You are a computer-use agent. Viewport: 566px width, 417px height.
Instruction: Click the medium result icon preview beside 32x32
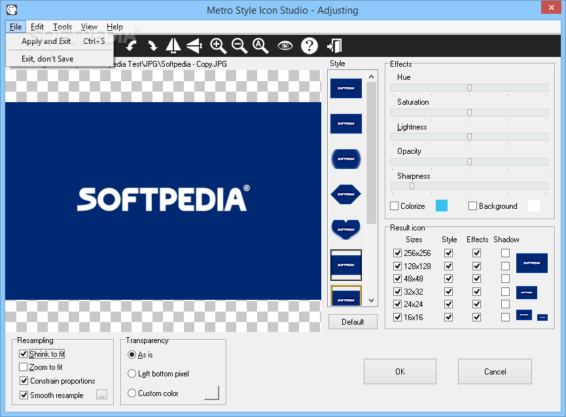[x=527, y=293]
